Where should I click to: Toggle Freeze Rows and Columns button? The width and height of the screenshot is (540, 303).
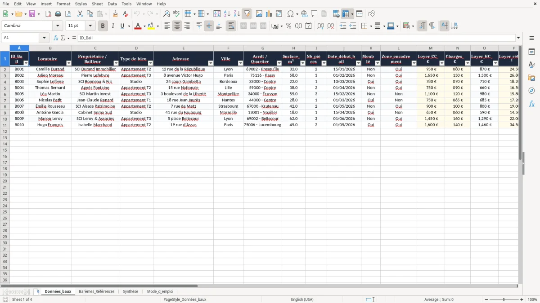point(346,14)
